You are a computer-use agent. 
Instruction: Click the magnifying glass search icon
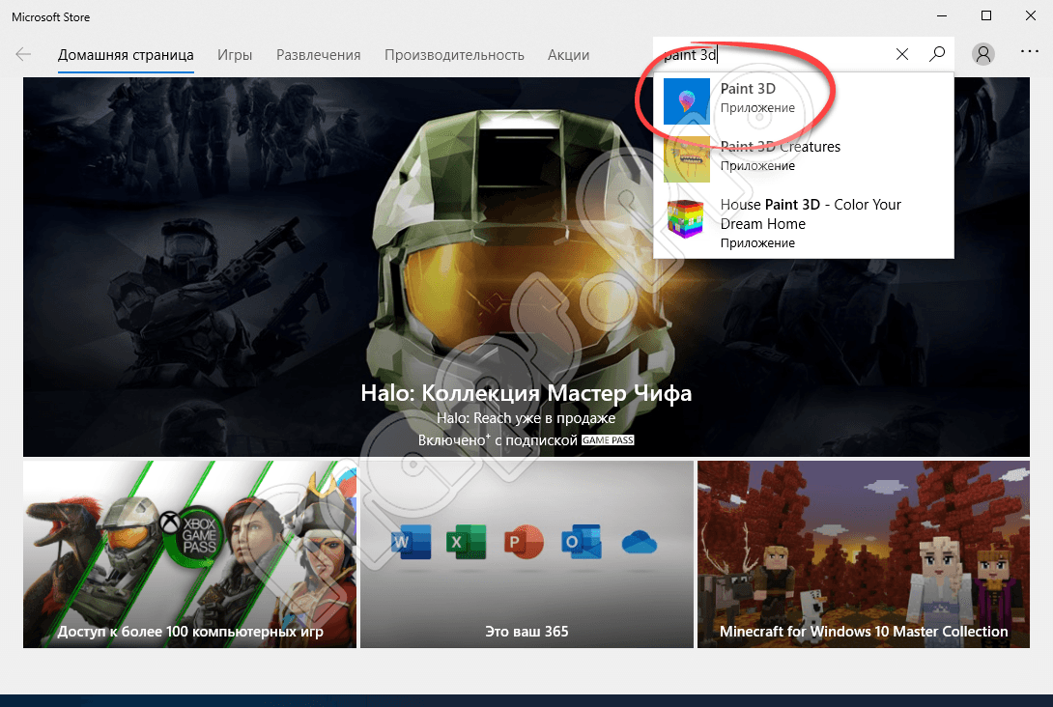click(x=936, y=54)
